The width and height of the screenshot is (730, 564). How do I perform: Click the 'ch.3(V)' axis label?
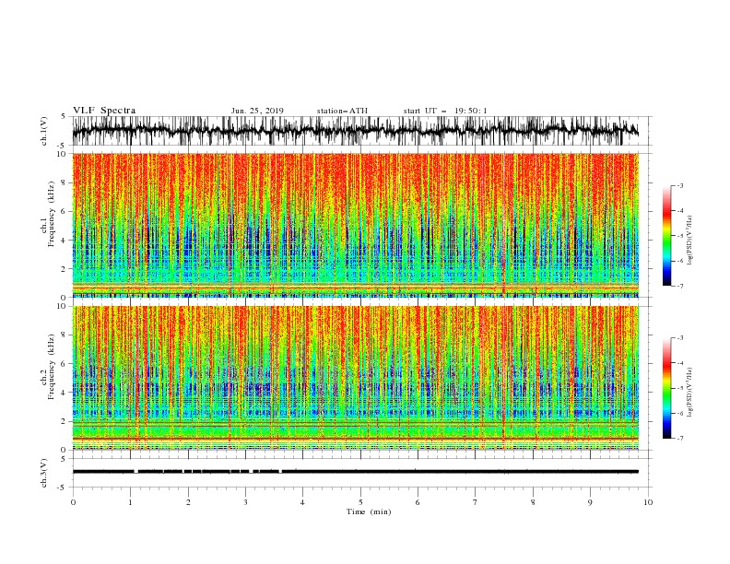[44, 473]
